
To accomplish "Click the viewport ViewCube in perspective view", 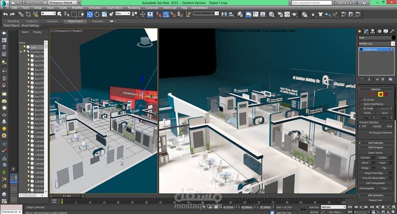I will click(145, 41).
